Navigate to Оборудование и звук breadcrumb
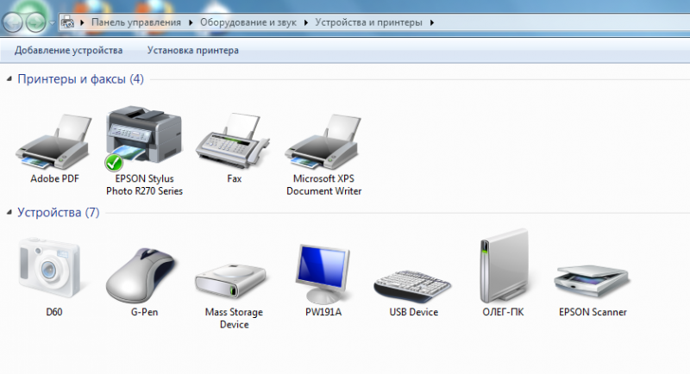The width and height of the screenshot is (690, 374). [x=248, y=22]
